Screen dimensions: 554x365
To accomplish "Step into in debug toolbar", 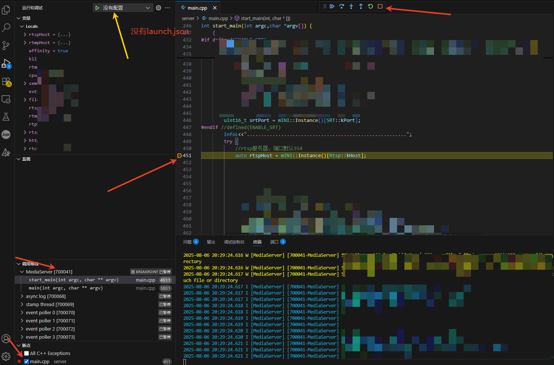I will (351, 6).
